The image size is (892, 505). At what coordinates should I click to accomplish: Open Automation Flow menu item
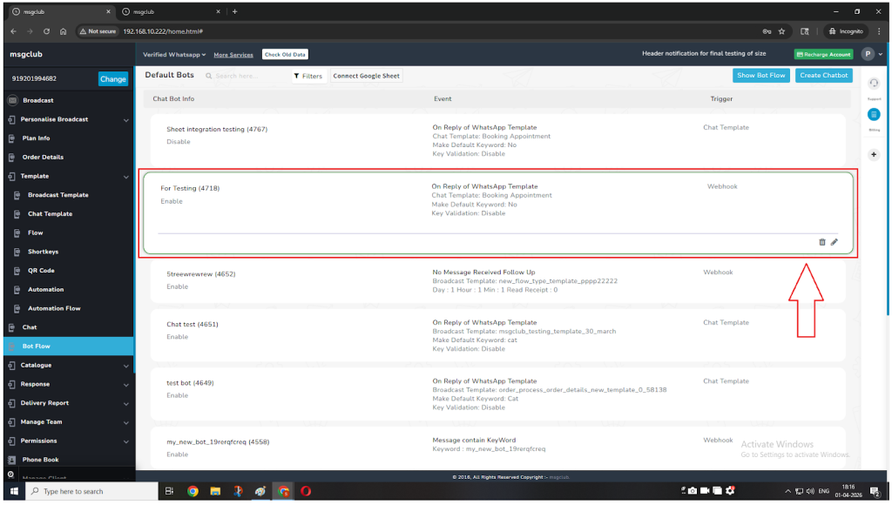pos(54,308)
